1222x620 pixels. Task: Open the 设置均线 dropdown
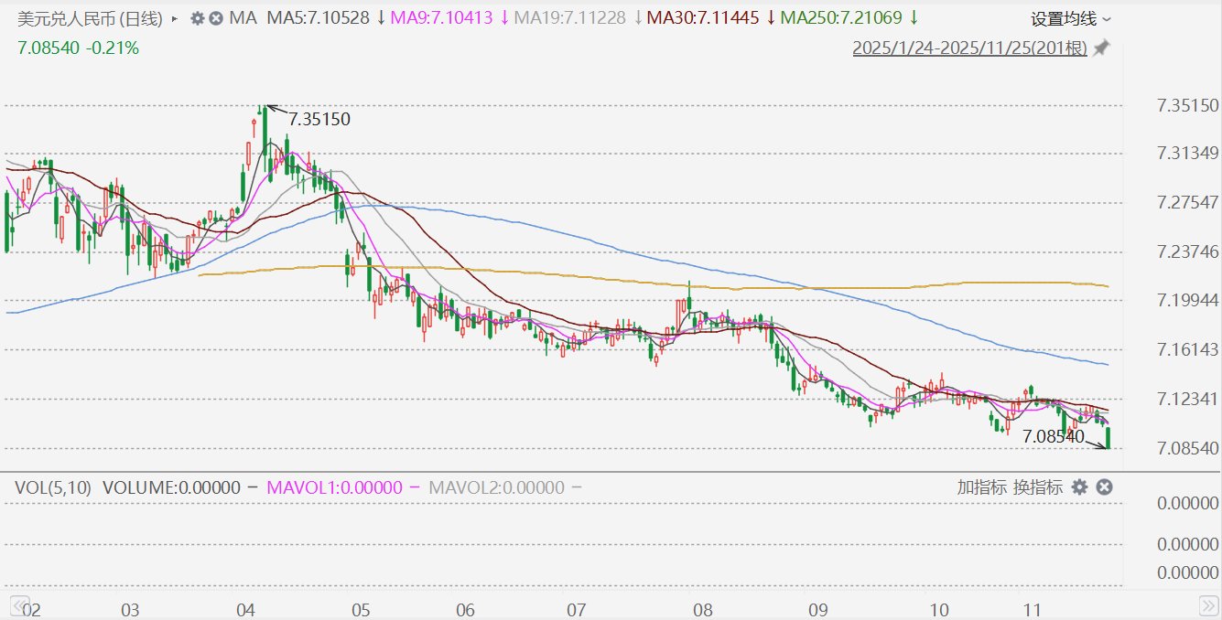1071,18
